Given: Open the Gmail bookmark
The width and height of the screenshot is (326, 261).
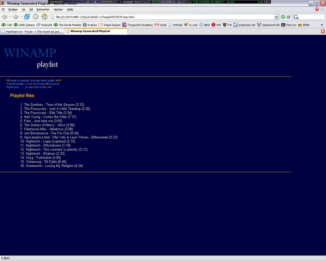Looking at the screenshot, I should [x=160, y=25].
